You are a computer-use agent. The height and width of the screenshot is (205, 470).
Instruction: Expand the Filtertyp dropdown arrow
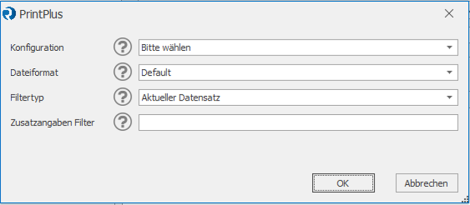click(x=449, y=97)
